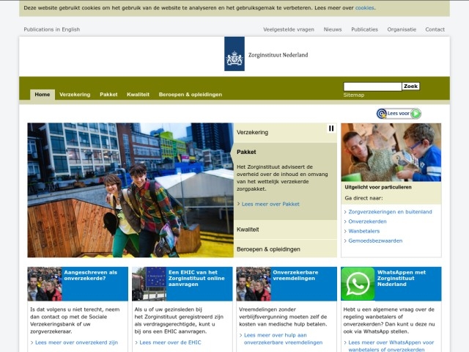Open the Pakket navigation menu item

(108, 95)
